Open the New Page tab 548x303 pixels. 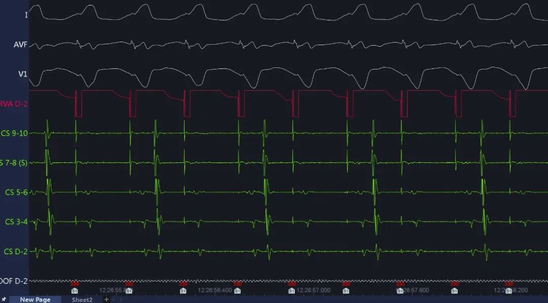pos(35,299)
